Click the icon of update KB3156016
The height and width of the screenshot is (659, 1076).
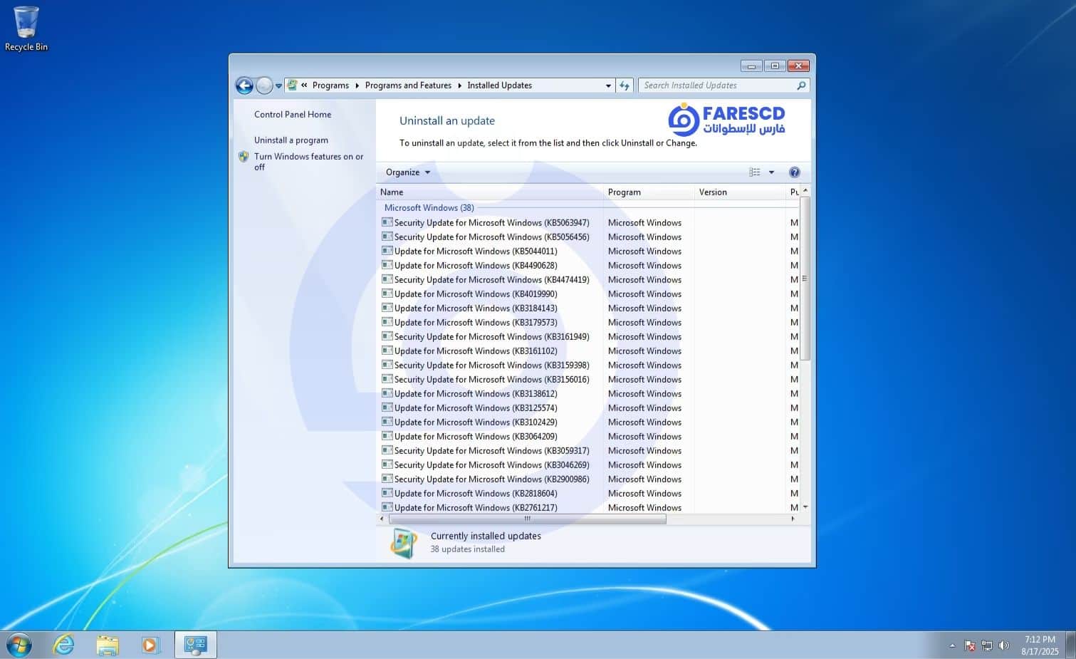click(x=387, y=379)
